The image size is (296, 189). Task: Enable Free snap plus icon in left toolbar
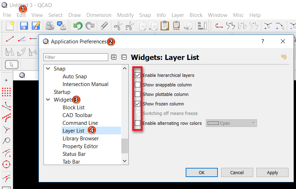click(6, 80)
